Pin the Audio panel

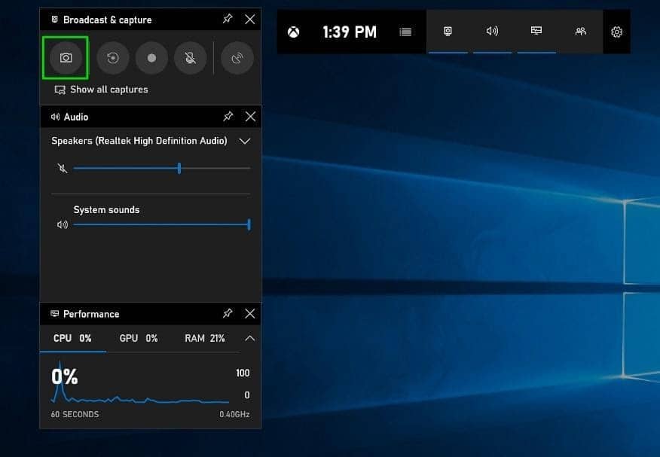228,117
